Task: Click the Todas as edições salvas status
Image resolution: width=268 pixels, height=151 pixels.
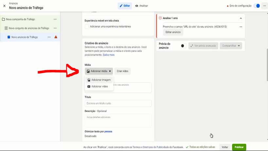Action: click(200, 147)
